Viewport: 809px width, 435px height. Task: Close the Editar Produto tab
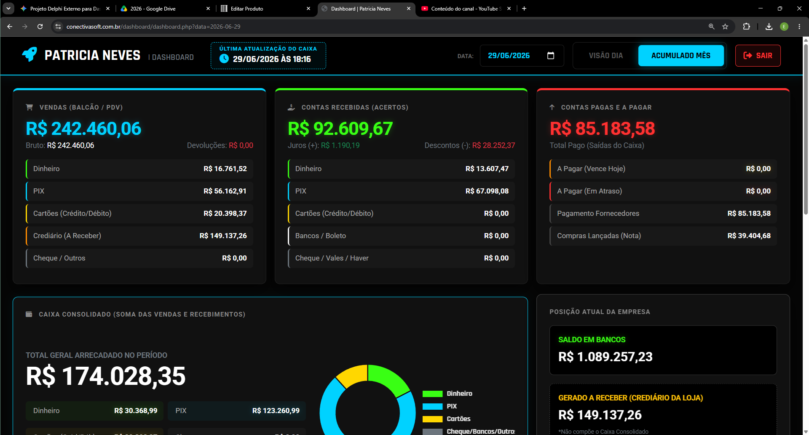pyautogui.click(x=308, y=8)
